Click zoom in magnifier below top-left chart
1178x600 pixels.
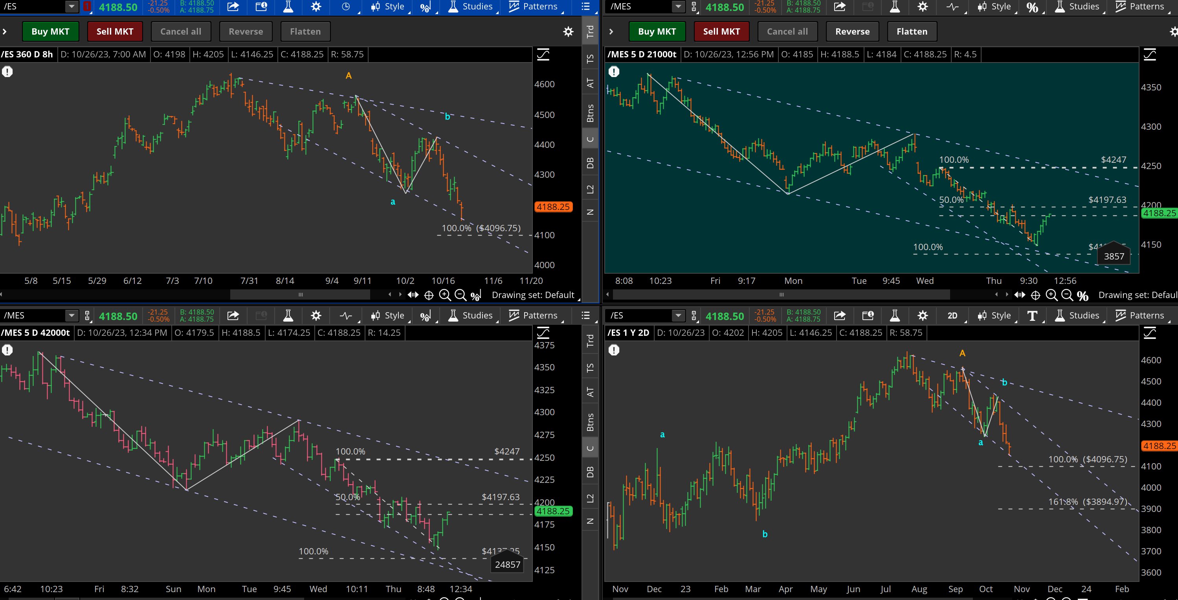click(x=444, y=295)
